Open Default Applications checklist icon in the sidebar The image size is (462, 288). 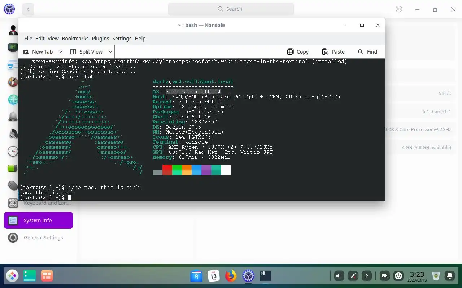pos(13,65)
